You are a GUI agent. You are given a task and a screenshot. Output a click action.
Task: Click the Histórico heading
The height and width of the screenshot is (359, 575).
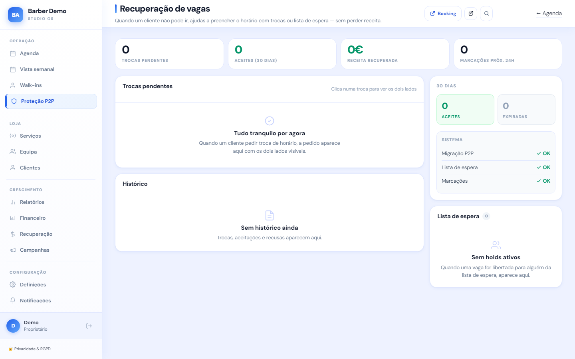(135, 184)
